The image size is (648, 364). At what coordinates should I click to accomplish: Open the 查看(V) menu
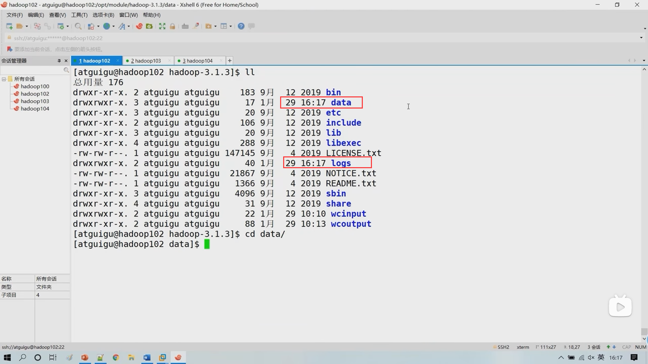pyautogui.click(x=57, y=15)
